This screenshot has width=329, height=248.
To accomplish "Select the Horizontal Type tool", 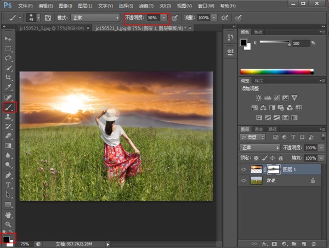I will point(8,185).
